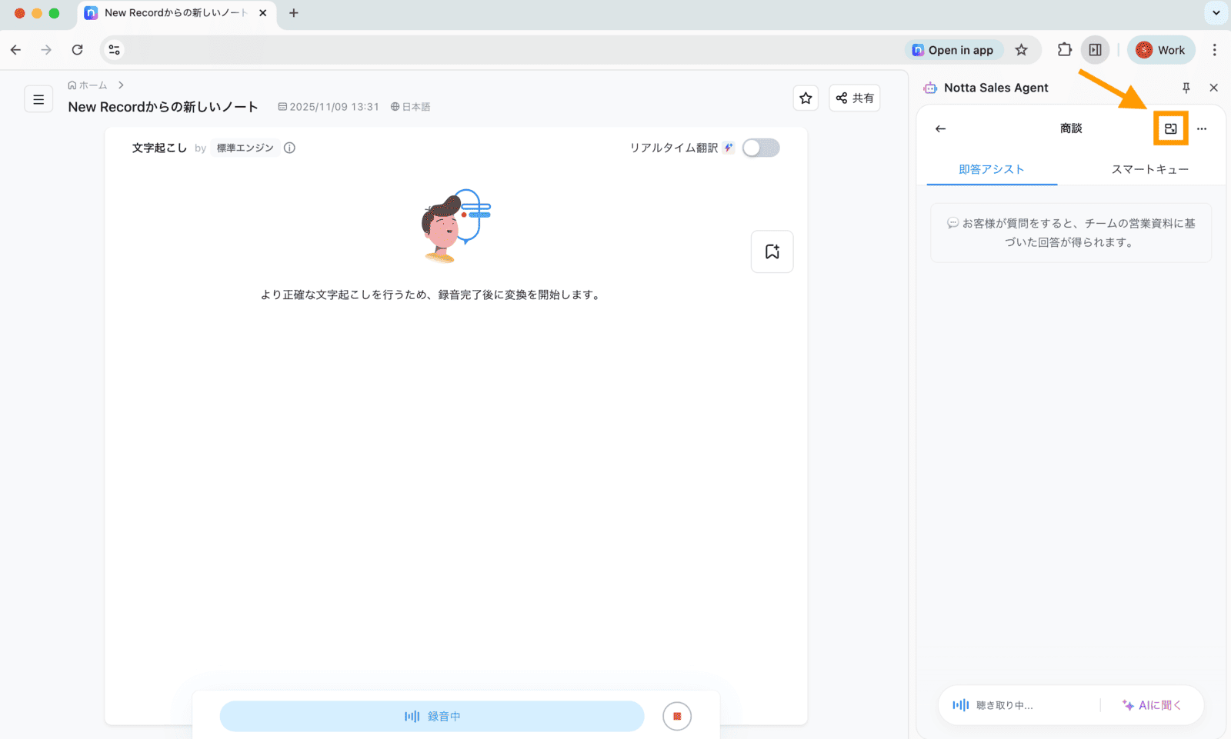Screen dimensions: 1231x739
Task: Open the Work profile menu
Action: tap(1161, 50)
